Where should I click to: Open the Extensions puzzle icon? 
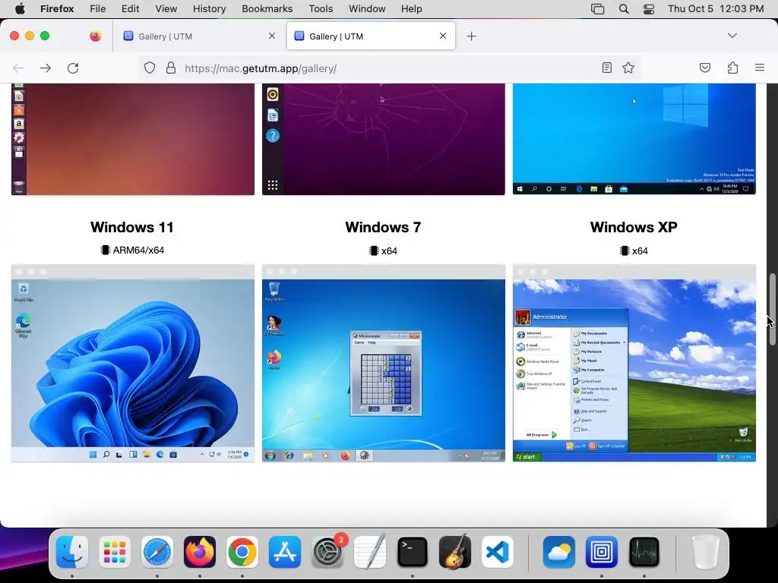(x=732, y=68)
